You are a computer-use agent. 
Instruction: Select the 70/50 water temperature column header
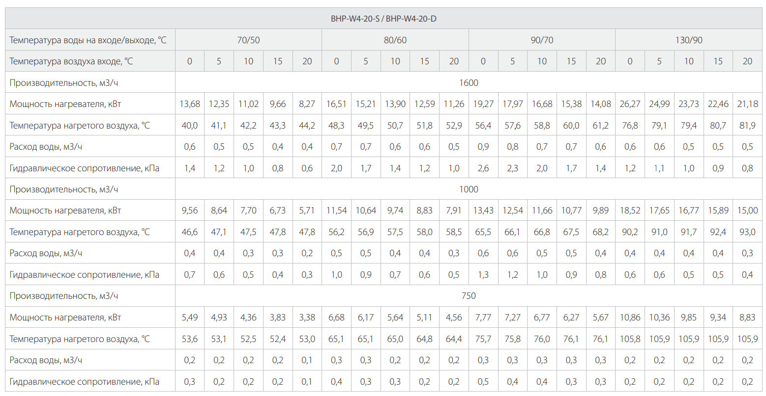[x=248, y=40]
